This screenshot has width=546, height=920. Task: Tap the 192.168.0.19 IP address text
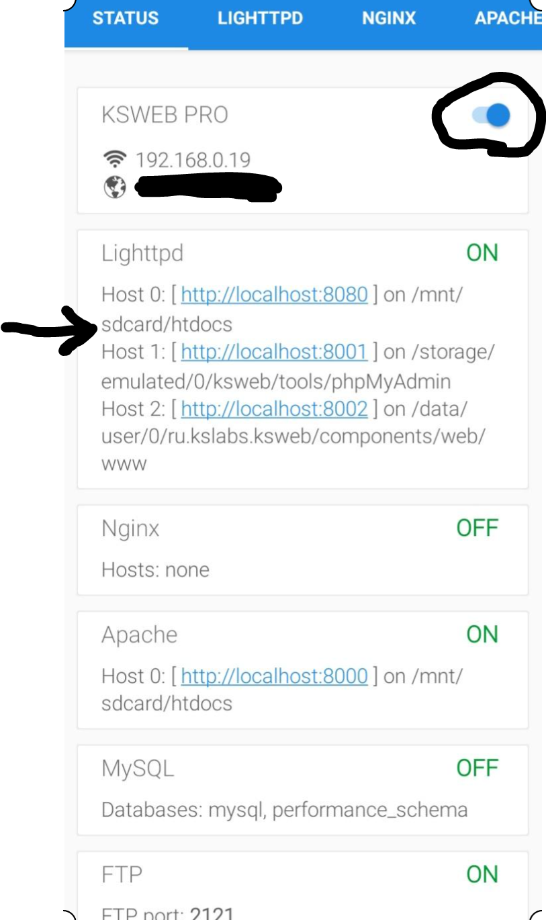point(193,160)
